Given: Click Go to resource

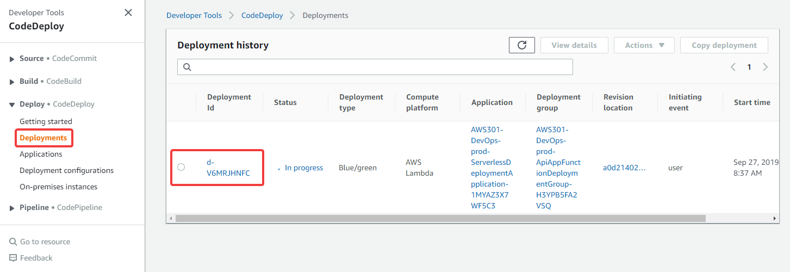Looking at the screenshot, I should pyautogui.click(x=45, y=242).
